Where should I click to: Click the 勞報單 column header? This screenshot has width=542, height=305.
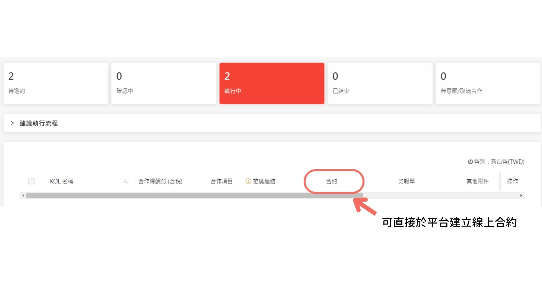(406, 181)
